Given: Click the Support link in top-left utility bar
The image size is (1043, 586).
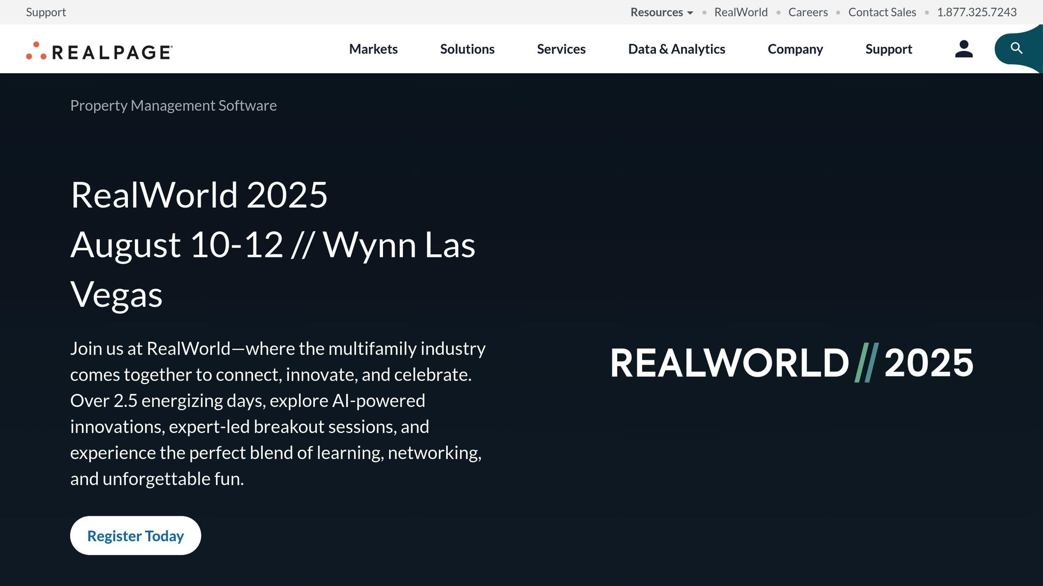Looking at the screenshot, I should [46, 12].
